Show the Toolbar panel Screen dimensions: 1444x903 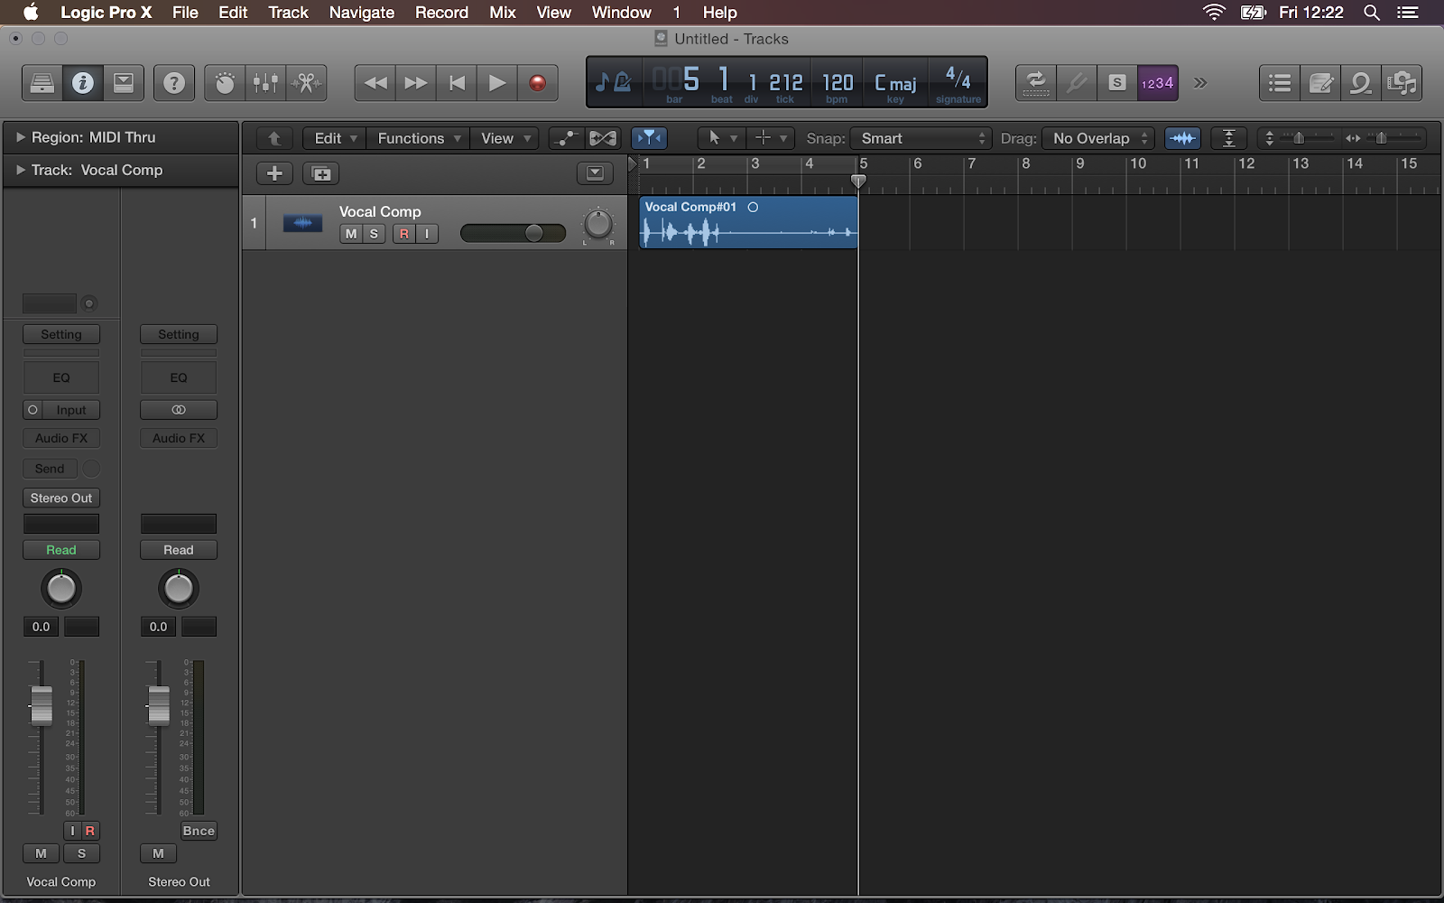[124, 83]
